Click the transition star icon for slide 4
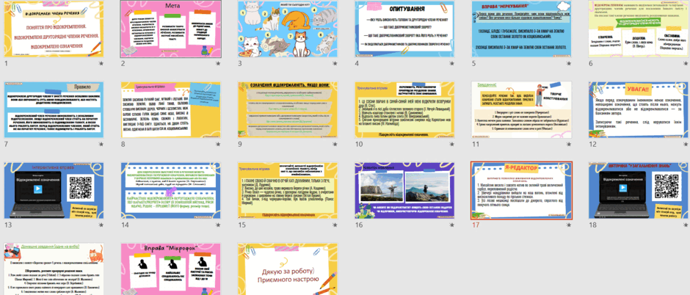This screenshot has height=295, width=690. click(452, 64)
